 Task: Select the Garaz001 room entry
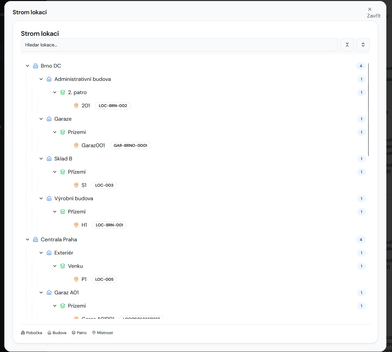click(93, 146)
